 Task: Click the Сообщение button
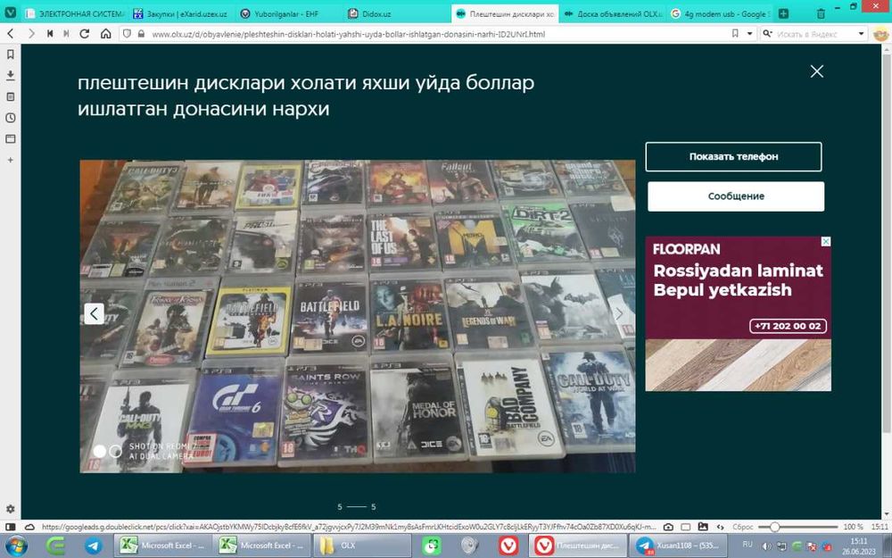click(x=736, y=196)
